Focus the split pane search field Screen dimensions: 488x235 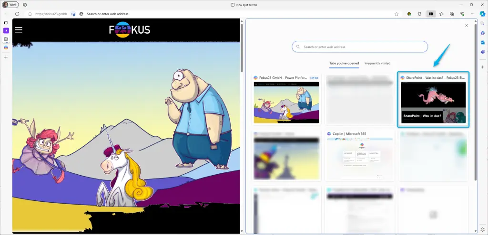click(x=360, y=47)
